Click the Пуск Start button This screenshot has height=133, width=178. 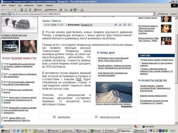(x=5, y=131)
